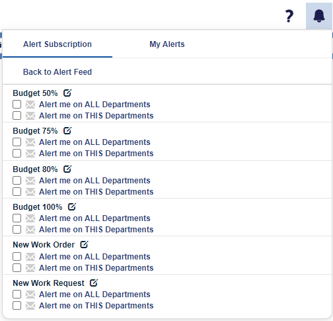Switch to the My Alerts tab
Viewport: 333px width, 321px height.
click(167, 44)
